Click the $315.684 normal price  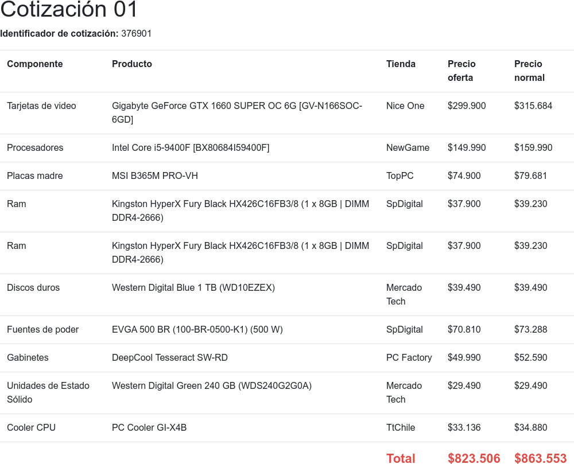pos(533,106)
